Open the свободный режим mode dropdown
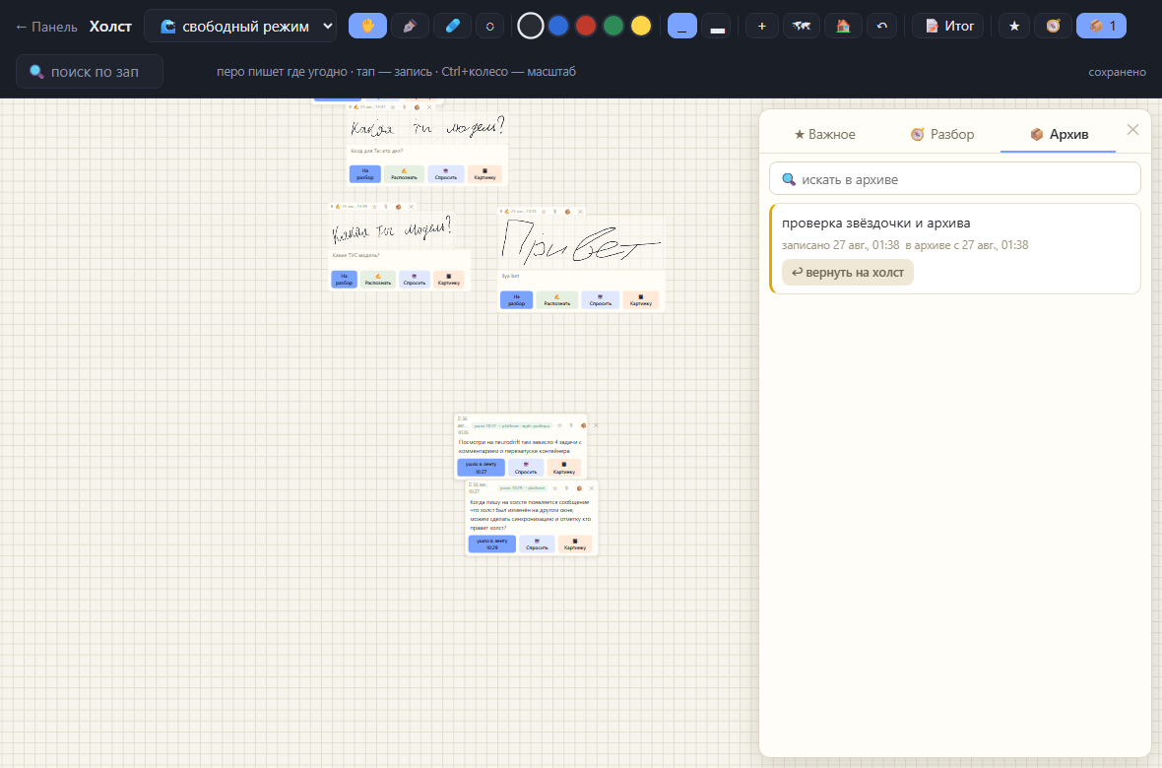 (x=240, y=26)
